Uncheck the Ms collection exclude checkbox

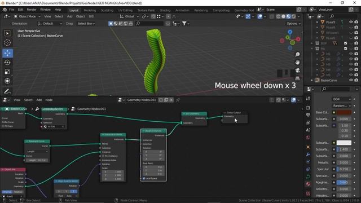(345, 48)
